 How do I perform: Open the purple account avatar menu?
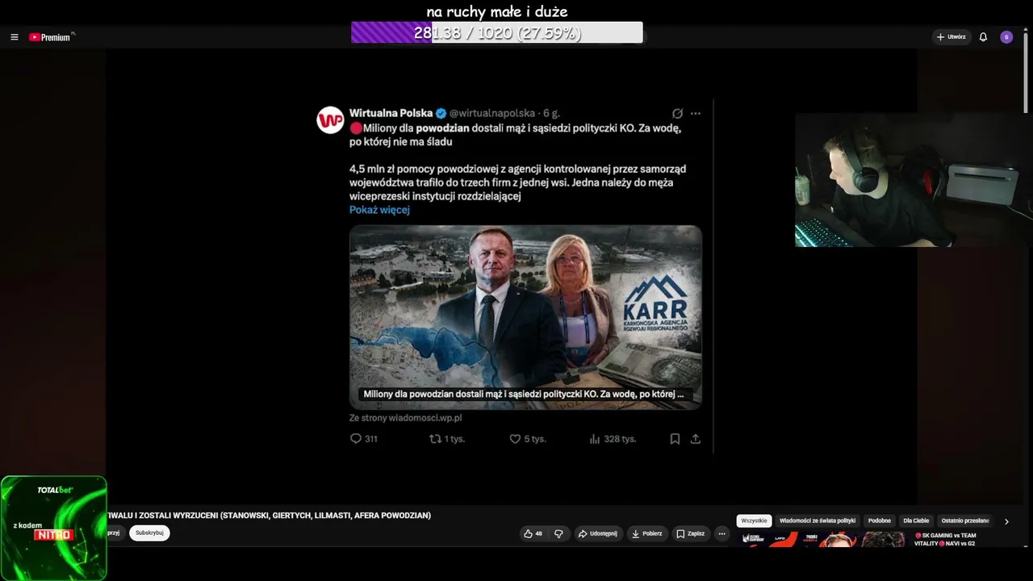pos(1006,37)
